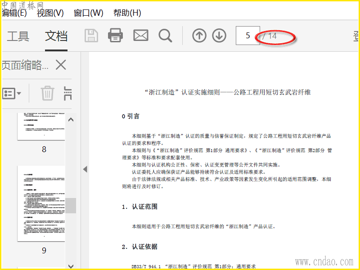Open search with magnifier icon
Screen dimensions: 360x270
pos(165,36)
